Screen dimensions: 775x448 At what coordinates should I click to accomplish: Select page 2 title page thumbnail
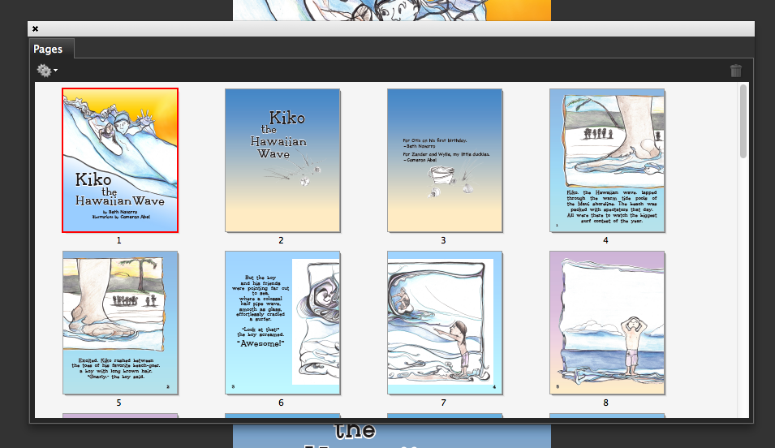[282, 160]
